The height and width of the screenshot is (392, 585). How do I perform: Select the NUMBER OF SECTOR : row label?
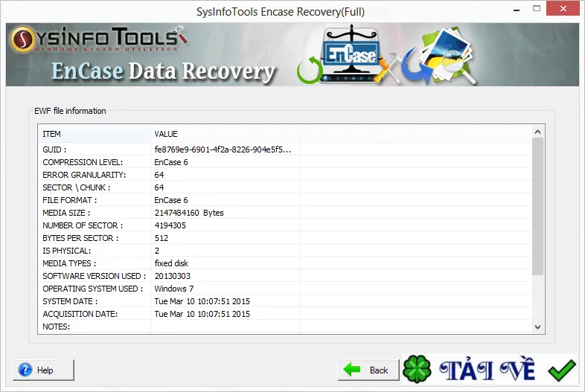pyautogui.click(x=83, y=225)
